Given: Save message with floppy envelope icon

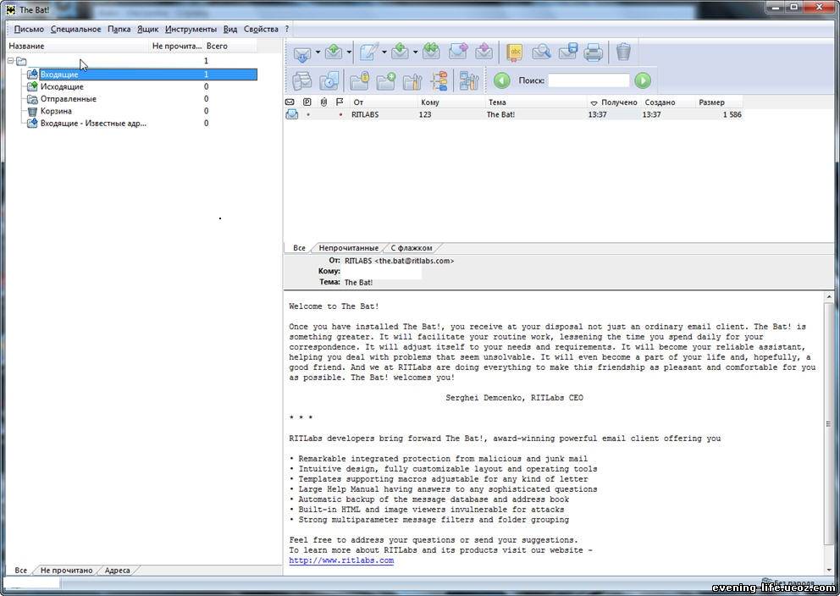Looking at the screenshot, I should (x=568, y=52).
